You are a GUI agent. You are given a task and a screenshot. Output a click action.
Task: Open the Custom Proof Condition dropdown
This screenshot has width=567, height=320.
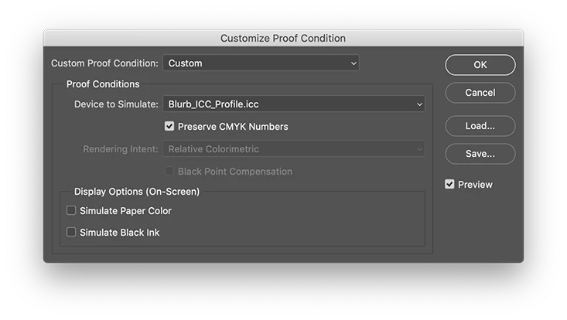click(x=261, y=63)
